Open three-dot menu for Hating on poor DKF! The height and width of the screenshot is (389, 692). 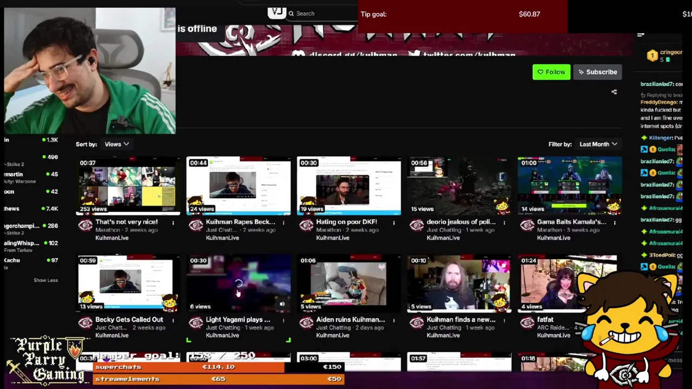point(394,222)
